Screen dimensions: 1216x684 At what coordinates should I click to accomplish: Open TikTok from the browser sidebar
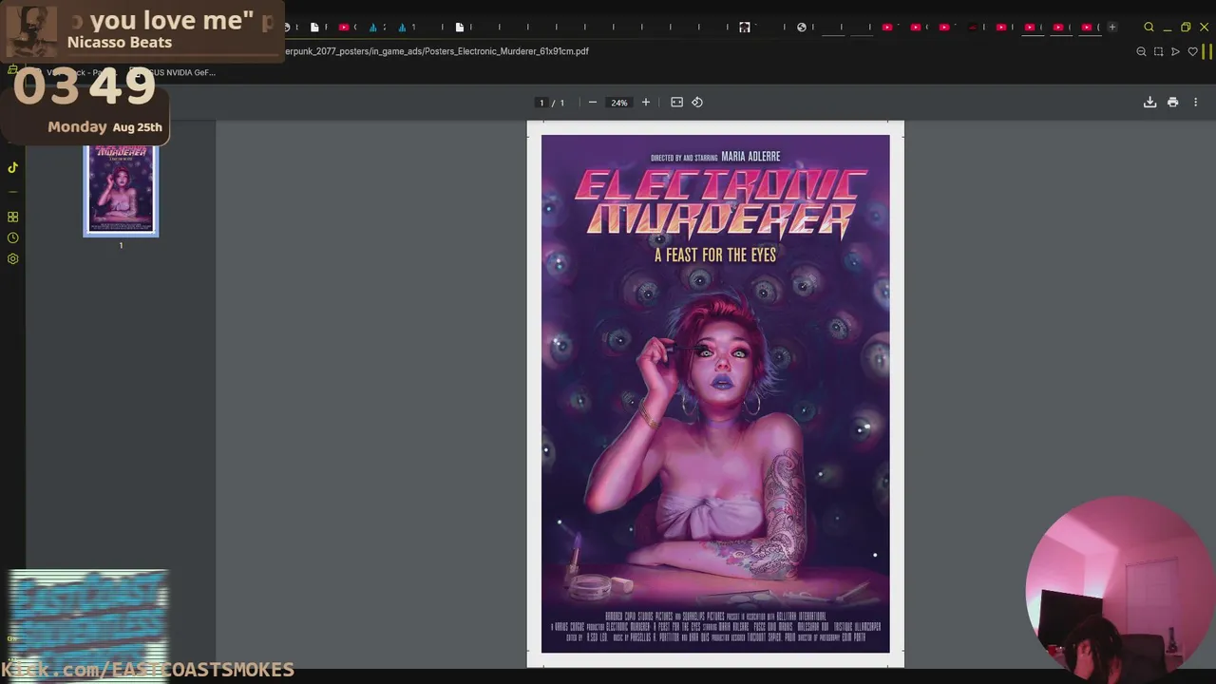coord(12,167)
